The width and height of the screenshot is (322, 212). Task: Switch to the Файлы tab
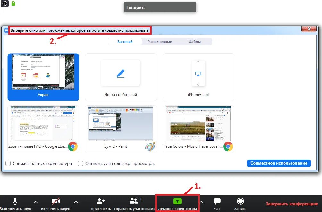pos(194,42)
